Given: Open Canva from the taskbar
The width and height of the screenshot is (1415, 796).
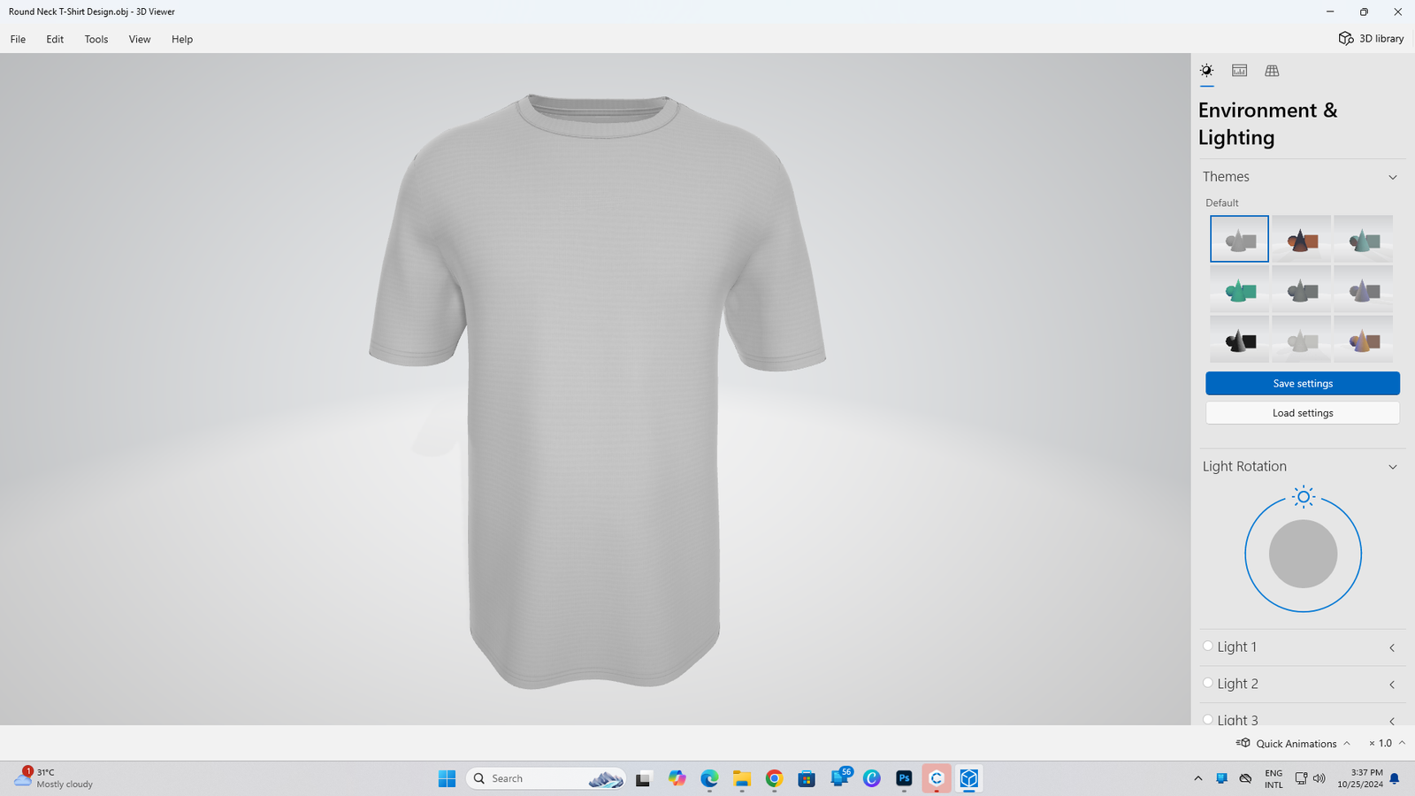Looking at the screenshot, I should click(x=872, y=778).
